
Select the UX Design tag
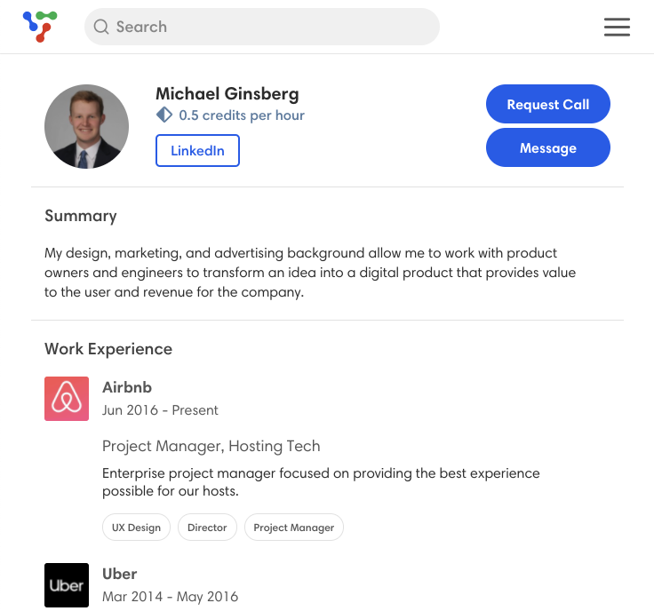pos(136,528)
